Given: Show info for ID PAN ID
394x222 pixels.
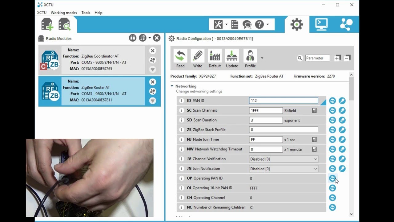Looking at the screenshot, I should tap(182, 101).
